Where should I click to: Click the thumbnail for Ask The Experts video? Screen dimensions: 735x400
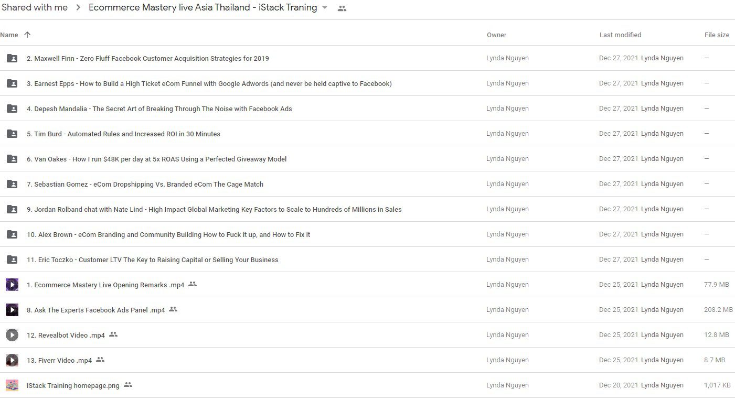(12, 310)
